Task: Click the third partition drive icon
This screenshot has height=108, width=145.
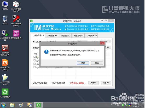Action: [x=37, y=64]
